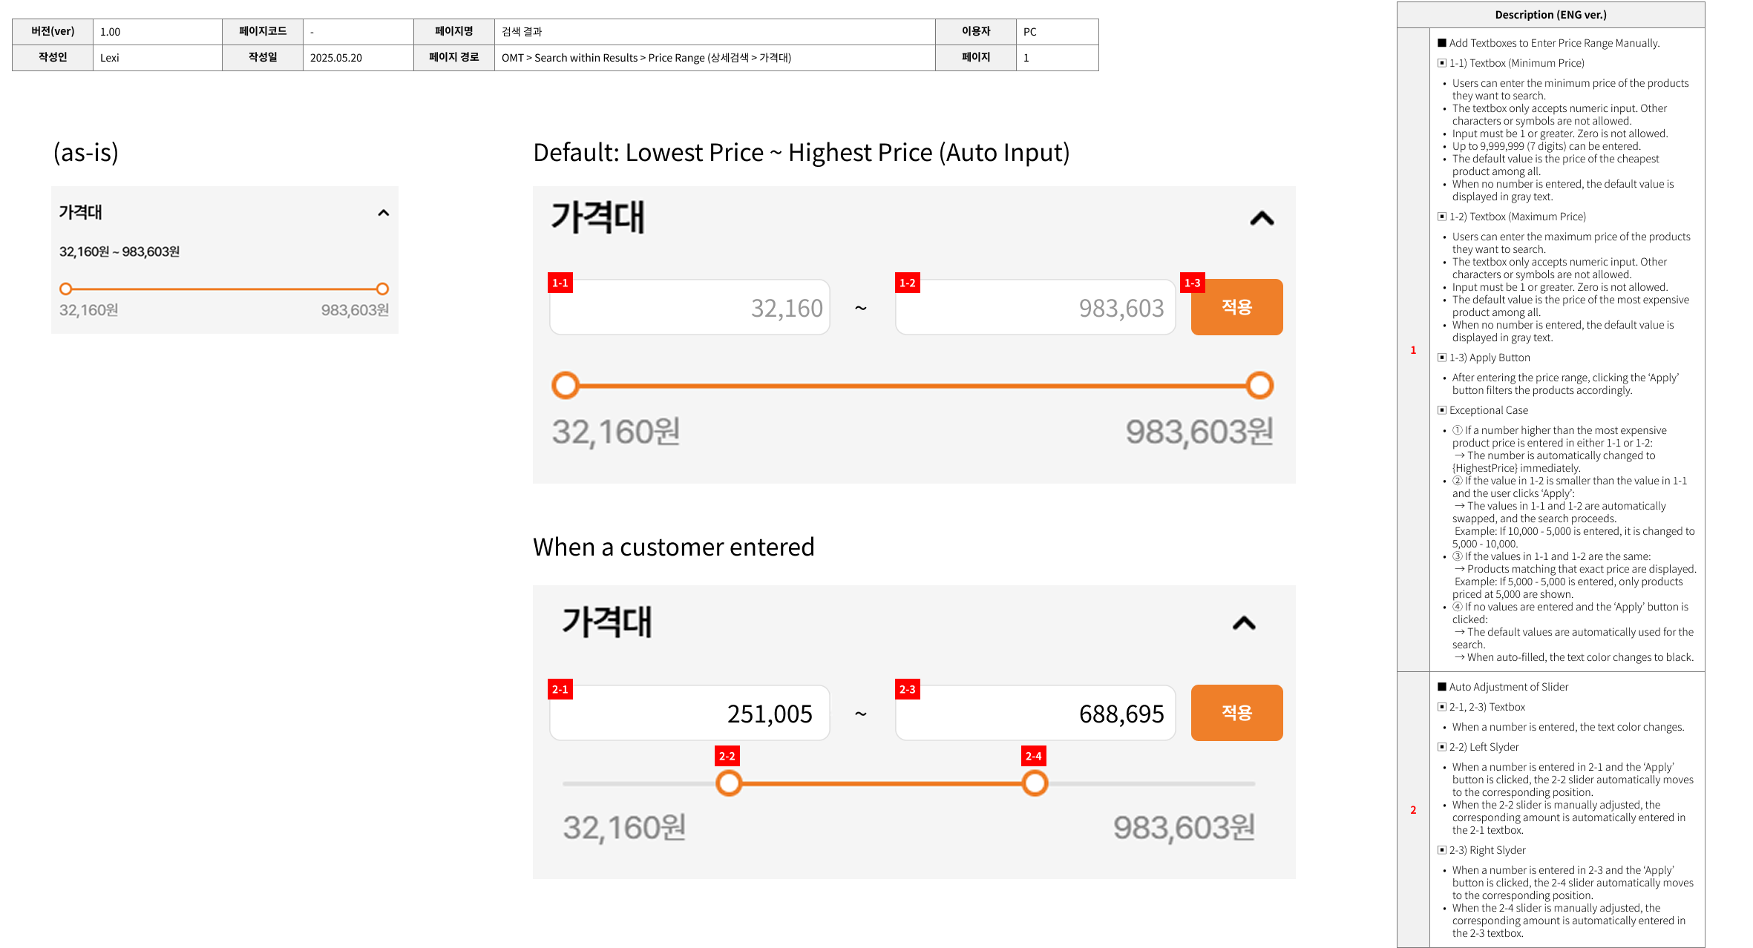The image size is (1753, 948).
Task: Click the red 2-1 annotation marker
Action: click(x=560, y=689)
